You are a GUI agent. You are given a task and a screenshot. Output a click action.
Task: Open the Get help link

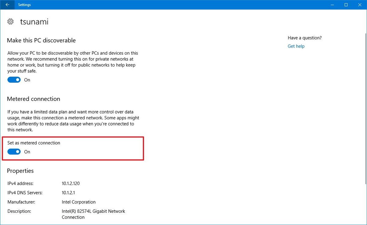pyautogui.click(x=296, y=46)
